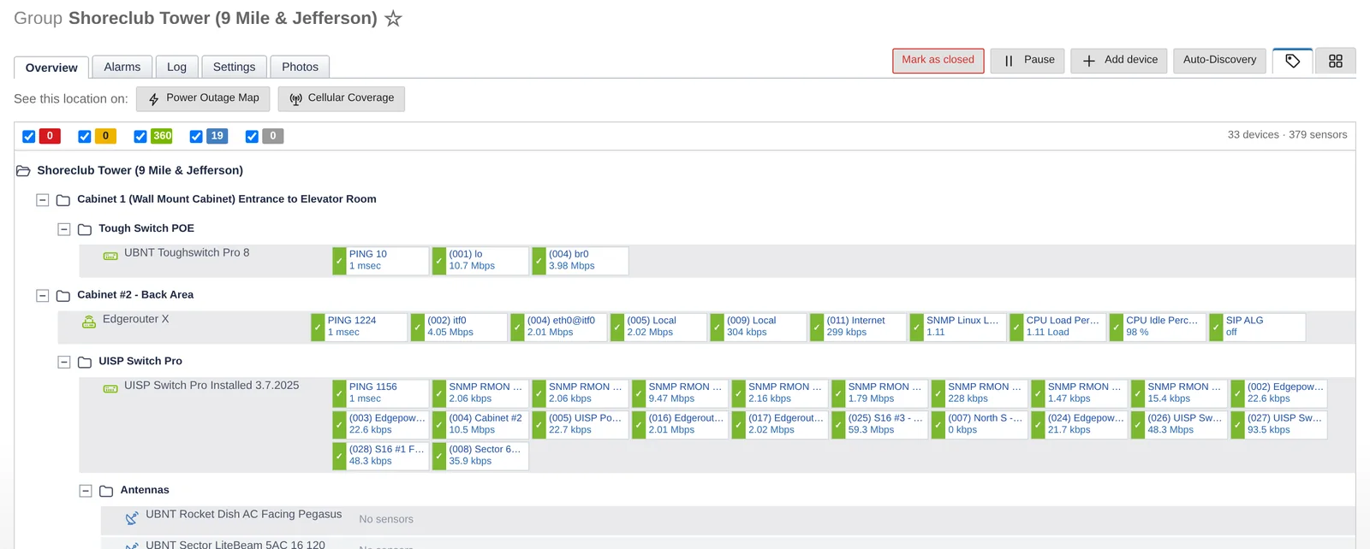Toggle the gray 0 sensors filter checkbox
This screenshot has height=549, width=1370.
[x=252, y=136]
